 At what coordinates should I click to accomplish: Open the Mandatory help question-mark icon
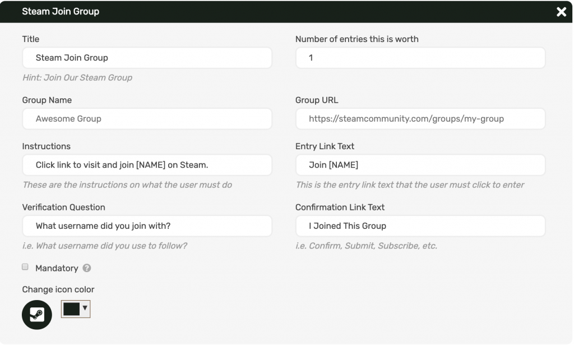[x=87, y=268]
